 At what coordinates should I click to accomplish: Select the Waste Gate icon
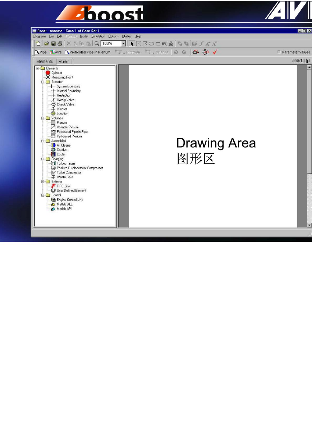point(53,177)
